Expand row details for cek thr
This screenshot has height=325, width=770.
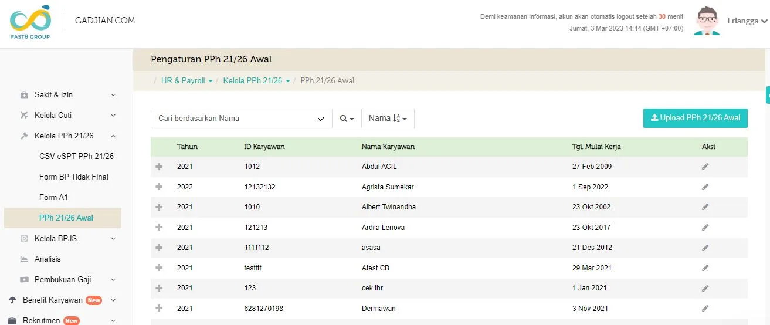[158, 288]
